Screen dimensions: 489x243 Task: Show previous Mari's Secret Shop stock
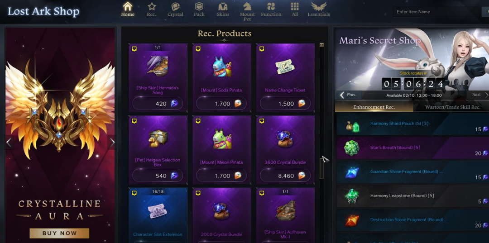click(348, 95)
